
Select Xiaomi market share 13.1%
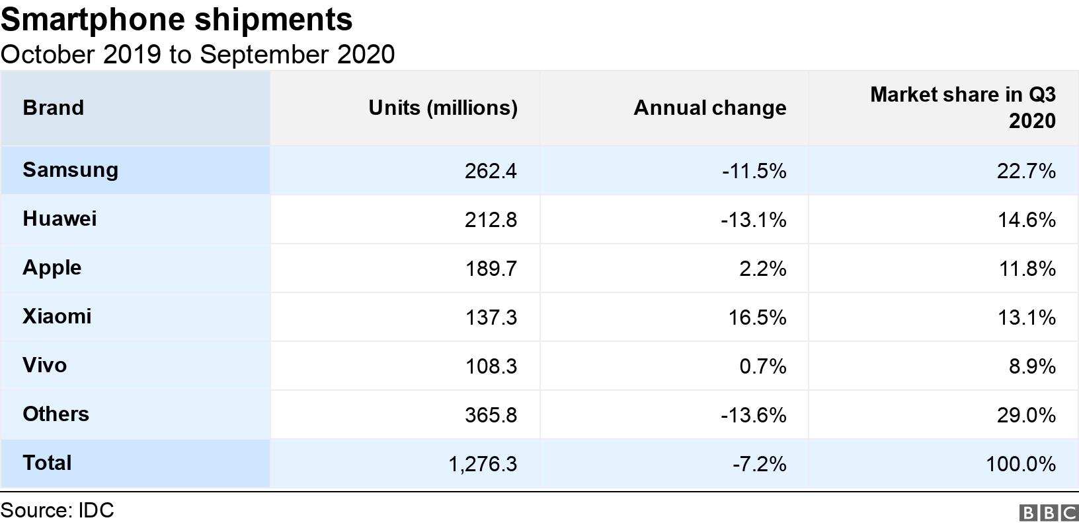[x=1027, y=317]
